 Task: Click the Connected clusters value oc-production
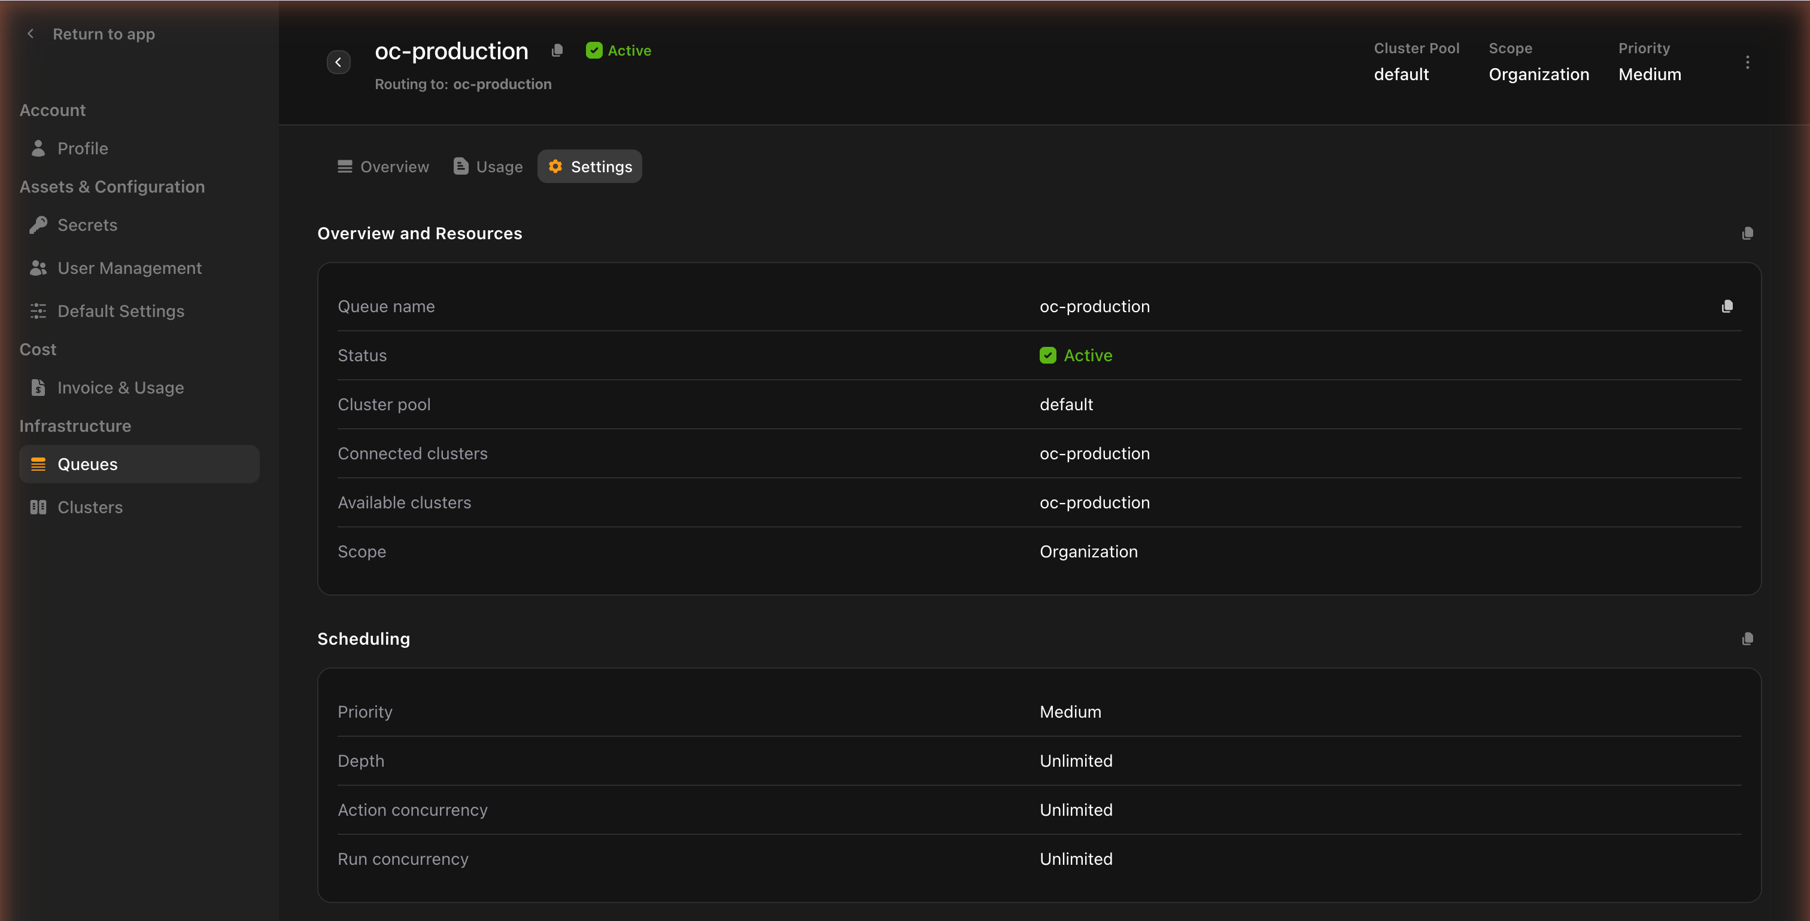point(1095,453)
